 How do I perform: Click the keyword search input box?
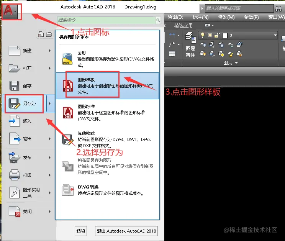239,8
